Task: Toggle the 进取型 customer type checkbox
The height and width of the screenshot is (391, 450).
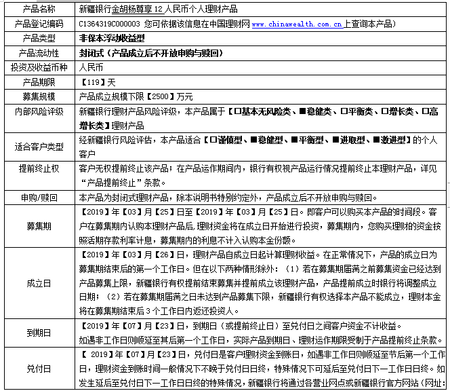Action: 335,140
